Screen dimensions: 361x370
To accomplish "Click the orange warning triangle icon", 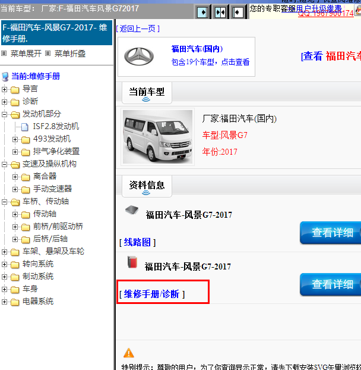I will tap(129, 353).
